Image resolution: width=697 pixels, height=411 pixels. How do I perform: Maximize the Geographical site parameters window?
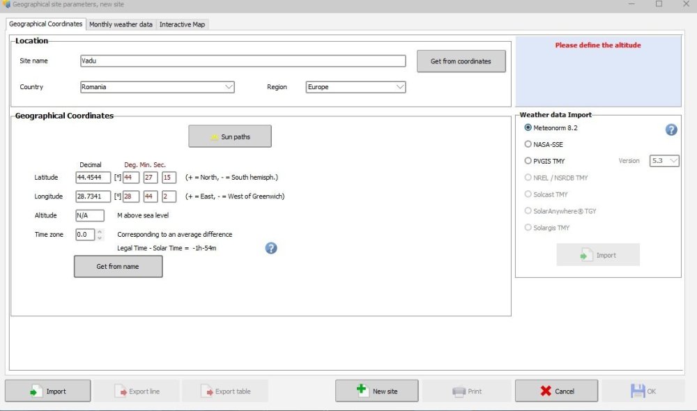[659, 4]
